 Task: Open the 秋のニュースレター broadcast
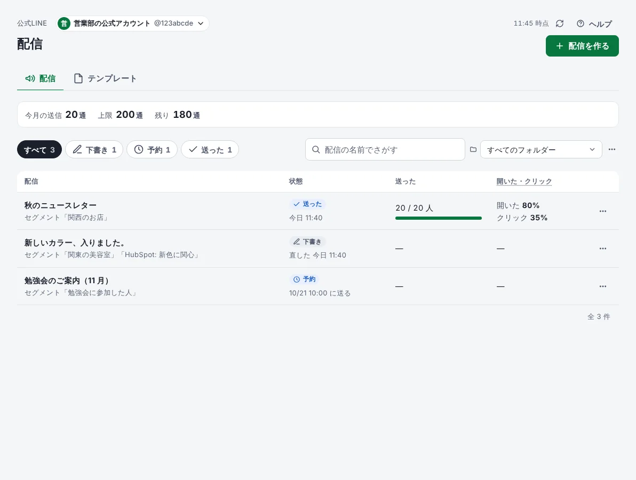click(60, 205)
